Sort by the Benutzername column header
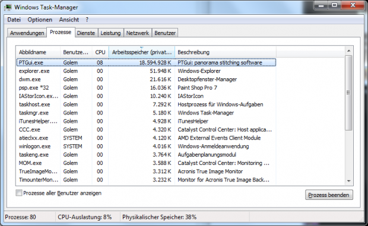Screen dimensions: 368x226 76,52
